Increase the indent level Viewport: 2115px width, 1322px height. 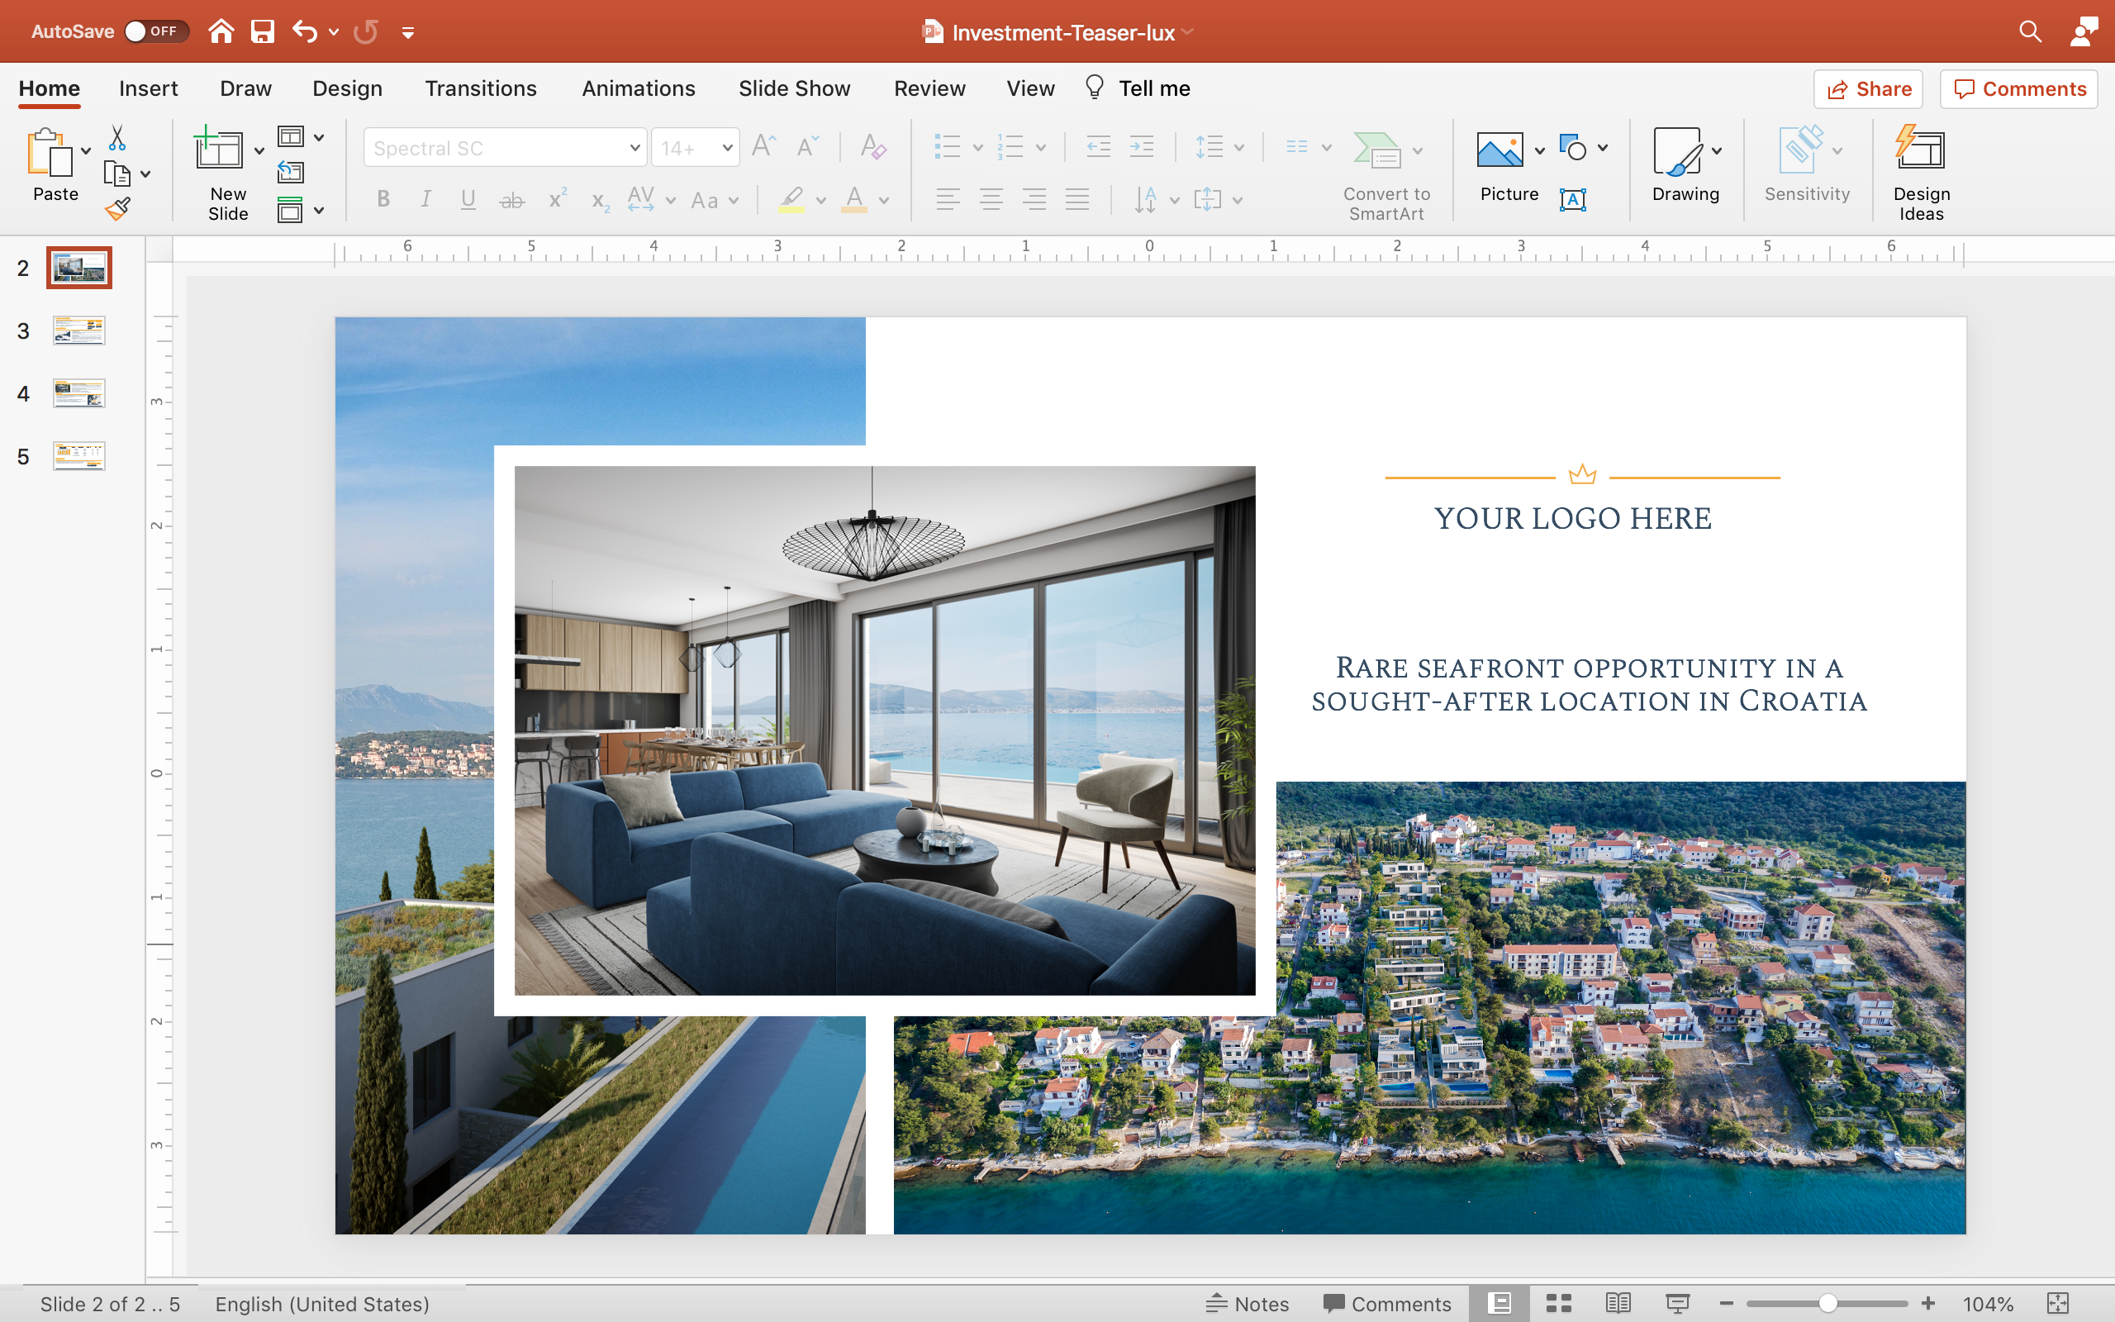click(x=1143, y=147)
